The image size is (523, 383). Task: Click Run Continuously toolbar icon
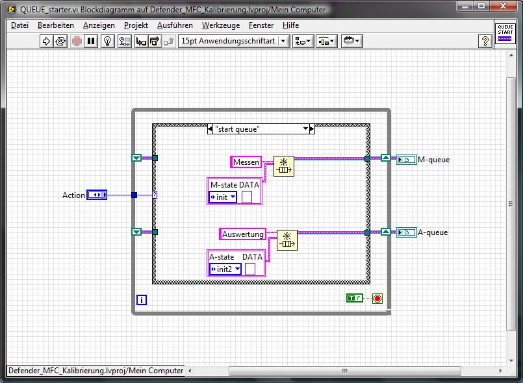click(x=60, y=41)
